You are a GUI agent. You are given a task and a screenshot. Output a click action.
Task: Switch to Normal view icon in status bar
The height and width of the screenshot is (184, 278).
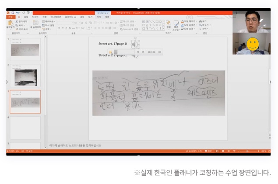[217, 151]
